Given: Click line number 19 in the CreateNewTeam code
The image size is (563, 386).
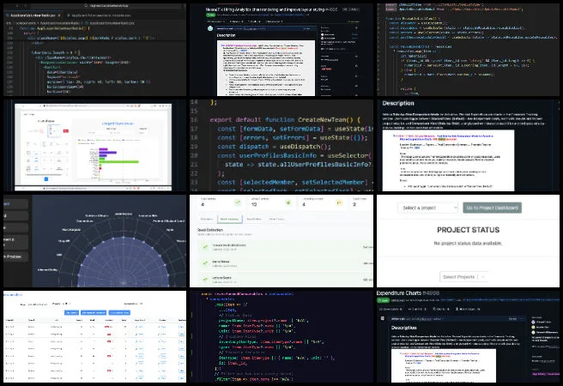Looking at the screenshot, I should (x=194, y=147).
